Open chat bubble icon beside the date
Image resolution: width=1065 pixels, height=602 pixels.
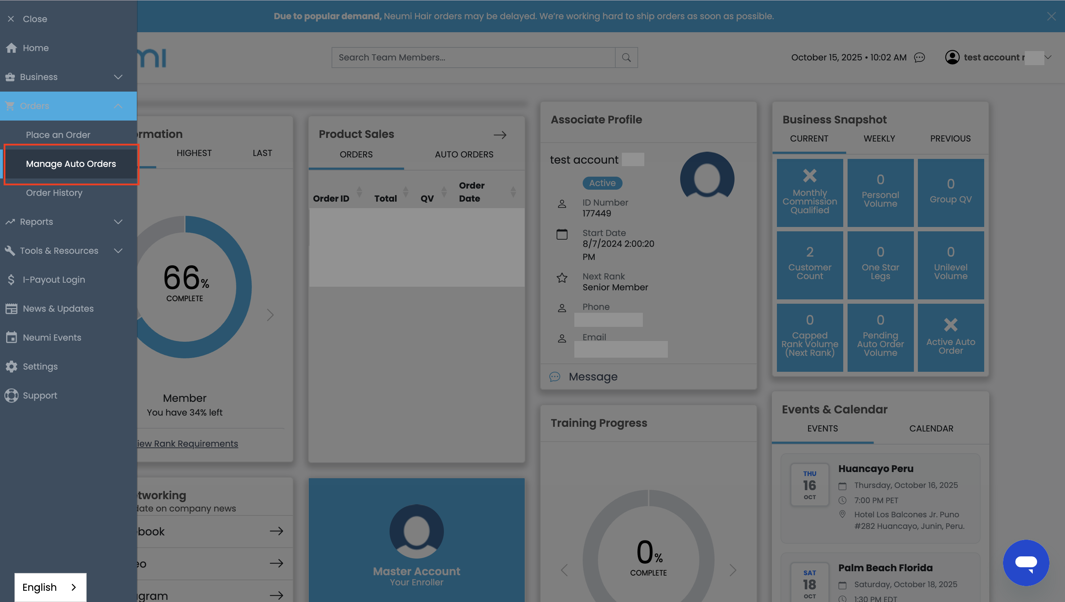(919, 58)
